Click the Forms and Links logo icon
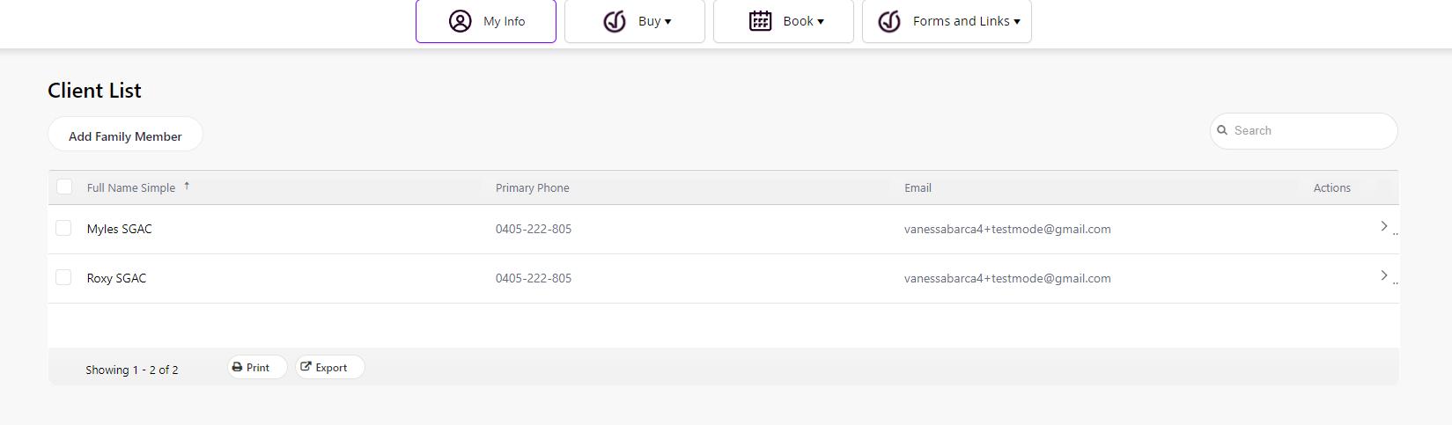Viewport: 1452px width, 425px height. 889,21
